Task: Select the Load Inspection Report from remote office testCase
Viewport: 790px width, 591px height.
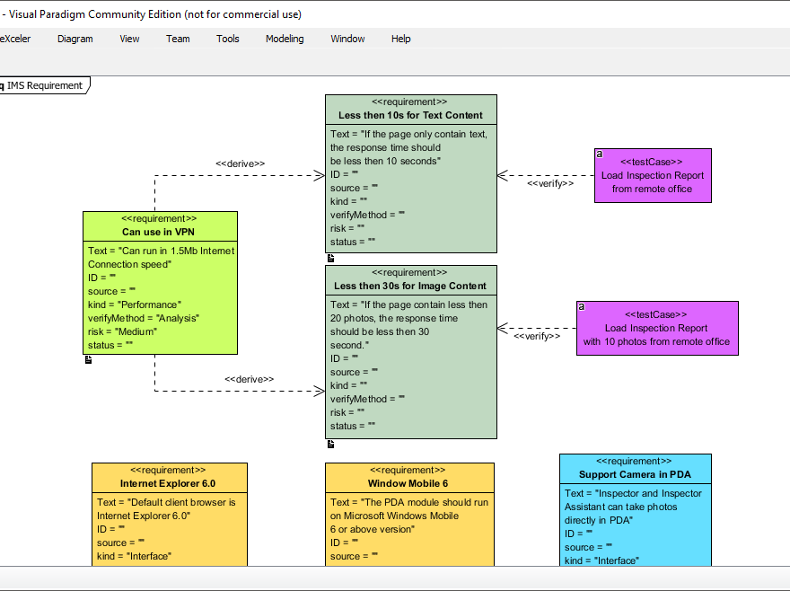Action: click(653, 175)
